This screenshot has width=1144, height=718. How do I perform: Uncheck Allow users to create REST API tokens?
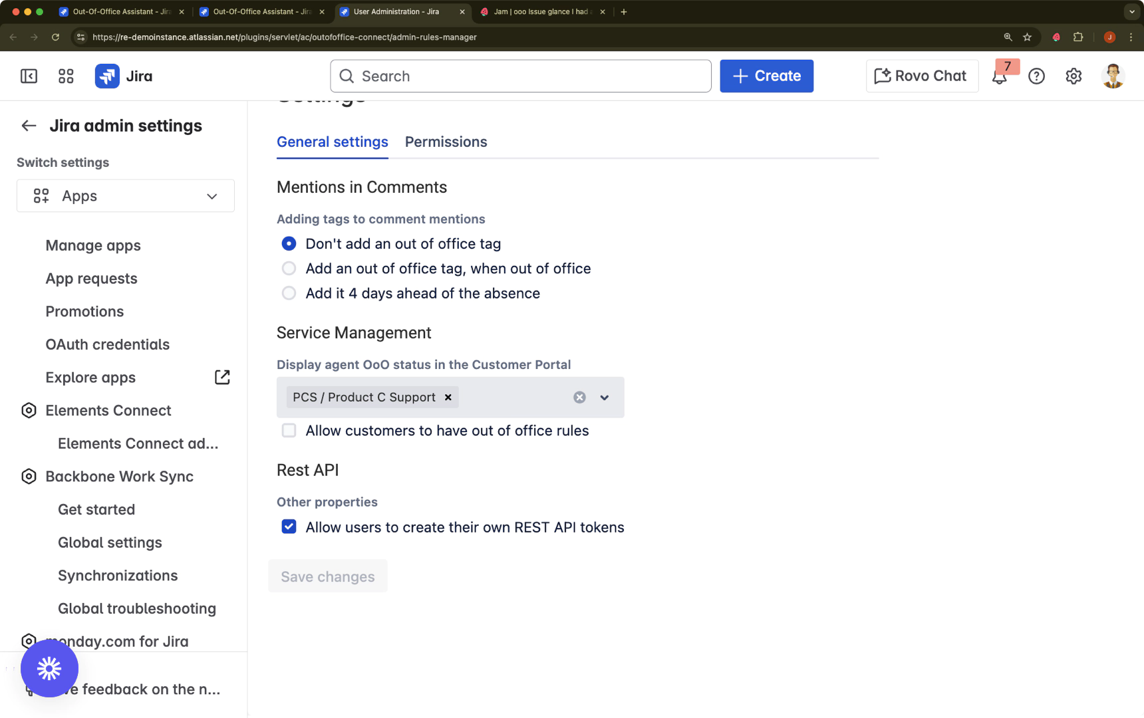tap(289, 527)
